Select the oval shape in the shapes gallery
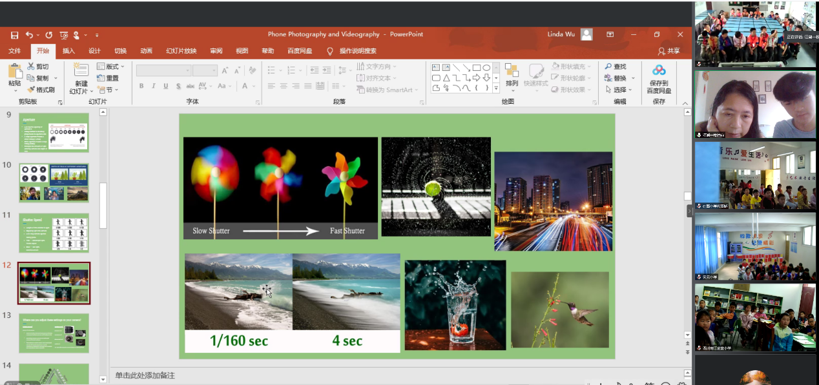Image resolution: width=819 pixels, height=385 pixels. click(486, 68)
